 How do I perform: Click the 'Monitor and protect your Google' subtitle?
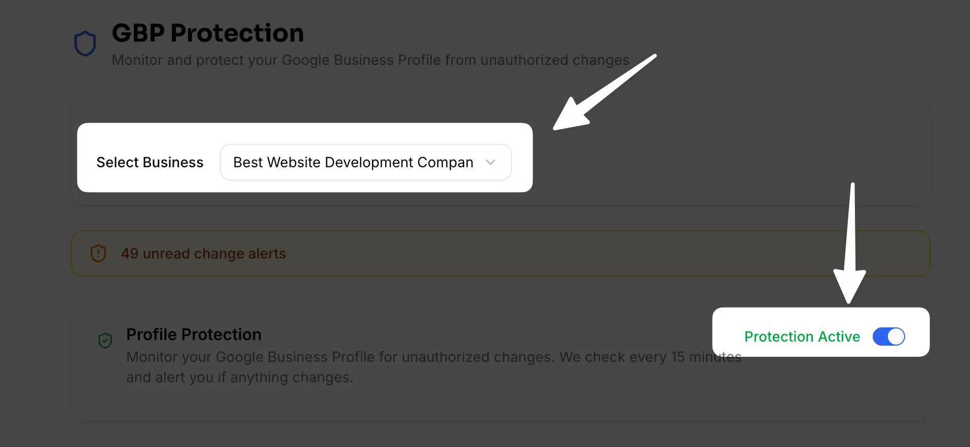(x=370, y=60)
